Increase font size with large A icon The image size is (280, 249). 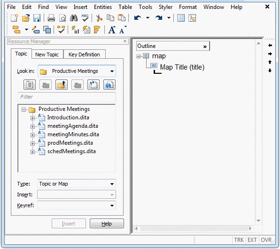(x=112, y=30)
